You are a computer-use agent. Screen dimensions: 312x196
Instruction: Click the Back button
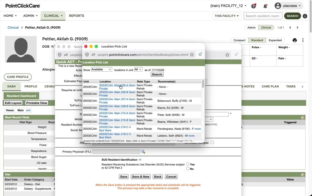(158, 177)
